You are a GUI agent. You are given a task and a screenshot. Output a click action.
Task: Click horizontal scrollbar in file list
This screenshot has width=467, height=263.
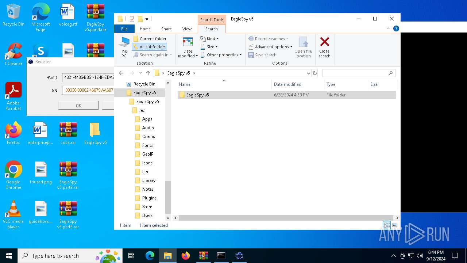[286, 218]
